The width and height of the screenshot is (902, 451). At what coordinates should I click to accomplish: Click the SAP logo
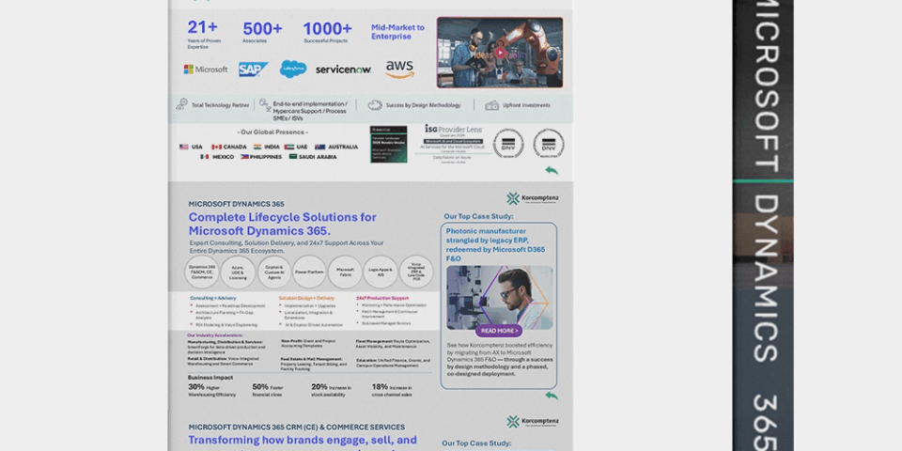click(253, 70)
